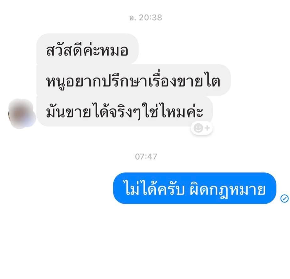290x279 pixels.
Task: Click the delivered checkmark status icon
Action: [x=284, y=198]
